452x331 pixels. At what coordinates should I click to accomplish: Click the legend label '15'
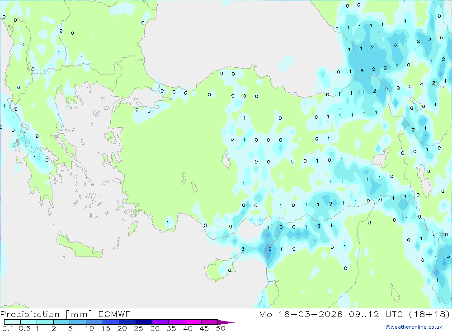tap(105, 328)
